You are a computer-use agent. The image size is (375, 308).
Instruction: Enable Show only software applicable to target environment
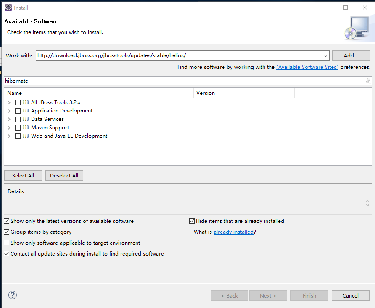pyautogui.click(x=7, y=243)
